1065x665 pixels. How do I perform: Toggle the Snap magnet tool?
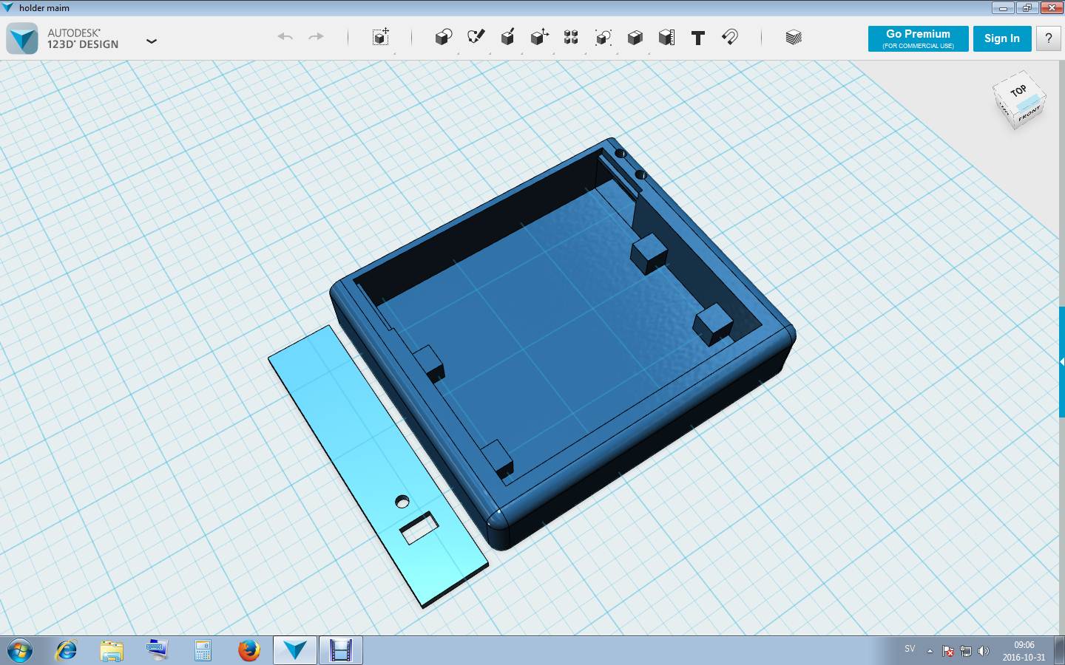pyautogui.click(x=730, y=37)
